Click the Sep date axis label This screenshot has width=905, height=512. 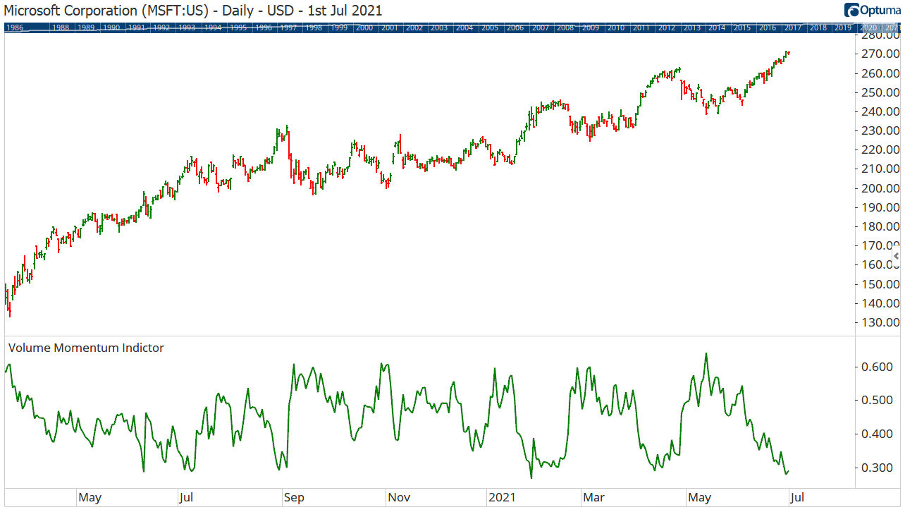[x=294, y=498]
